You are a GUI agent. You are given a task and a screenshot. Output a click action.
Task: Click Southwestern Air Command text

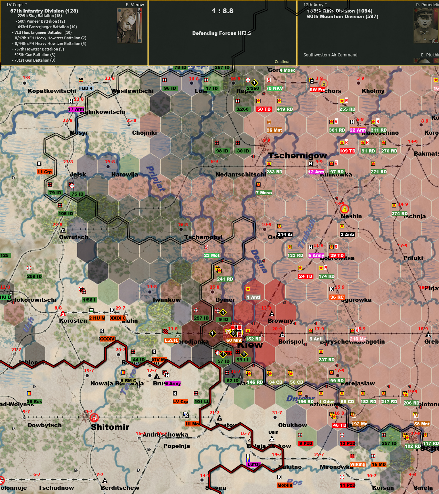click(x=330, y=55)
